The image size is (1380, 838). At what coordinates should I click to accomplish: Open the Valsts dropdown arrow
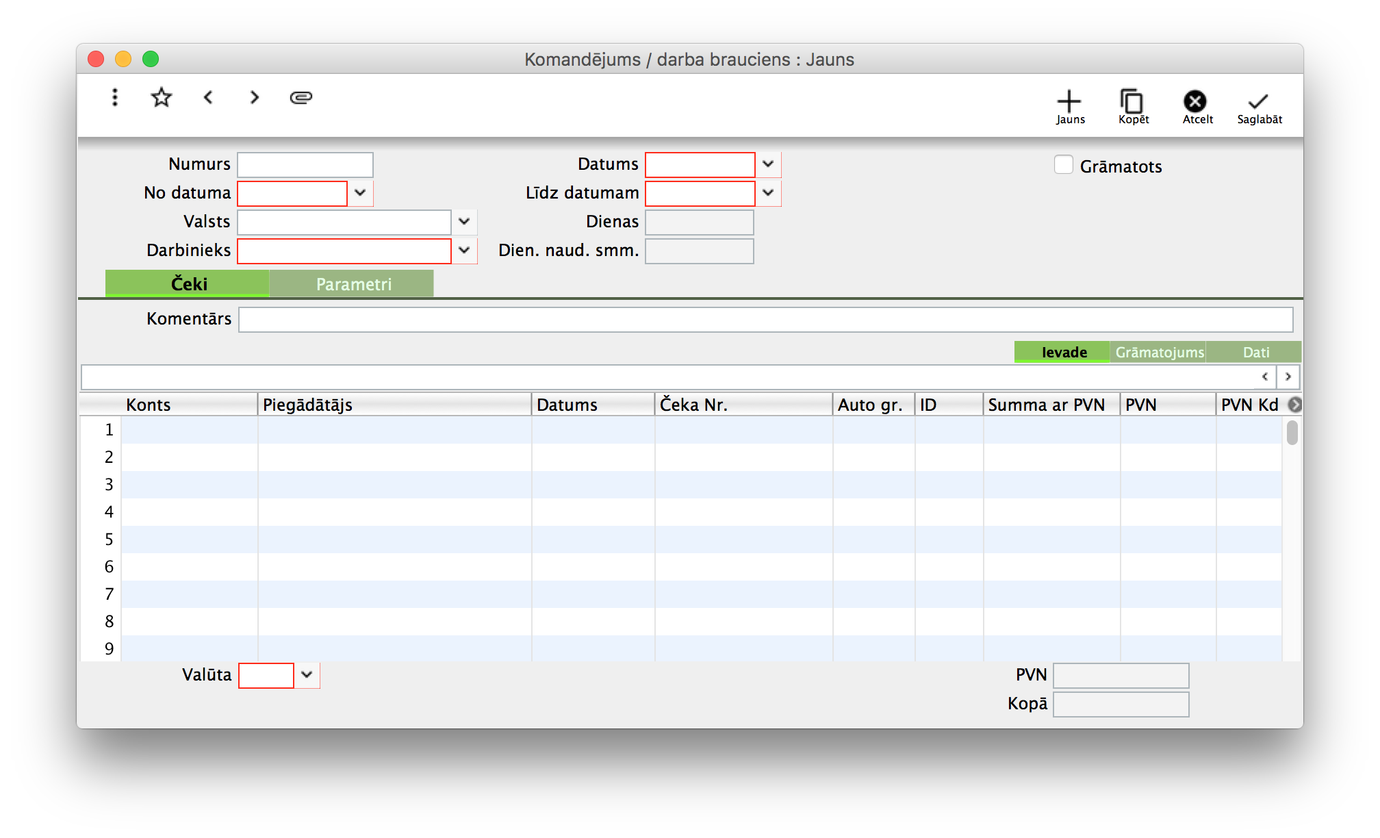tap(464, 222)
